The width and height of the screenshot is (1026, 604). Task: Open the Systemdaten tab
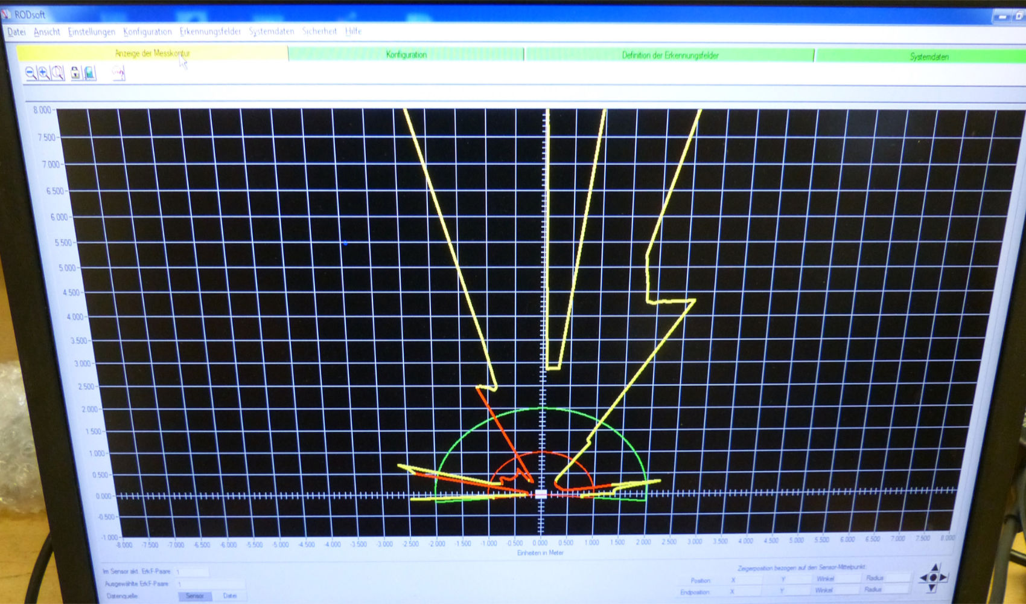[928, 56]
